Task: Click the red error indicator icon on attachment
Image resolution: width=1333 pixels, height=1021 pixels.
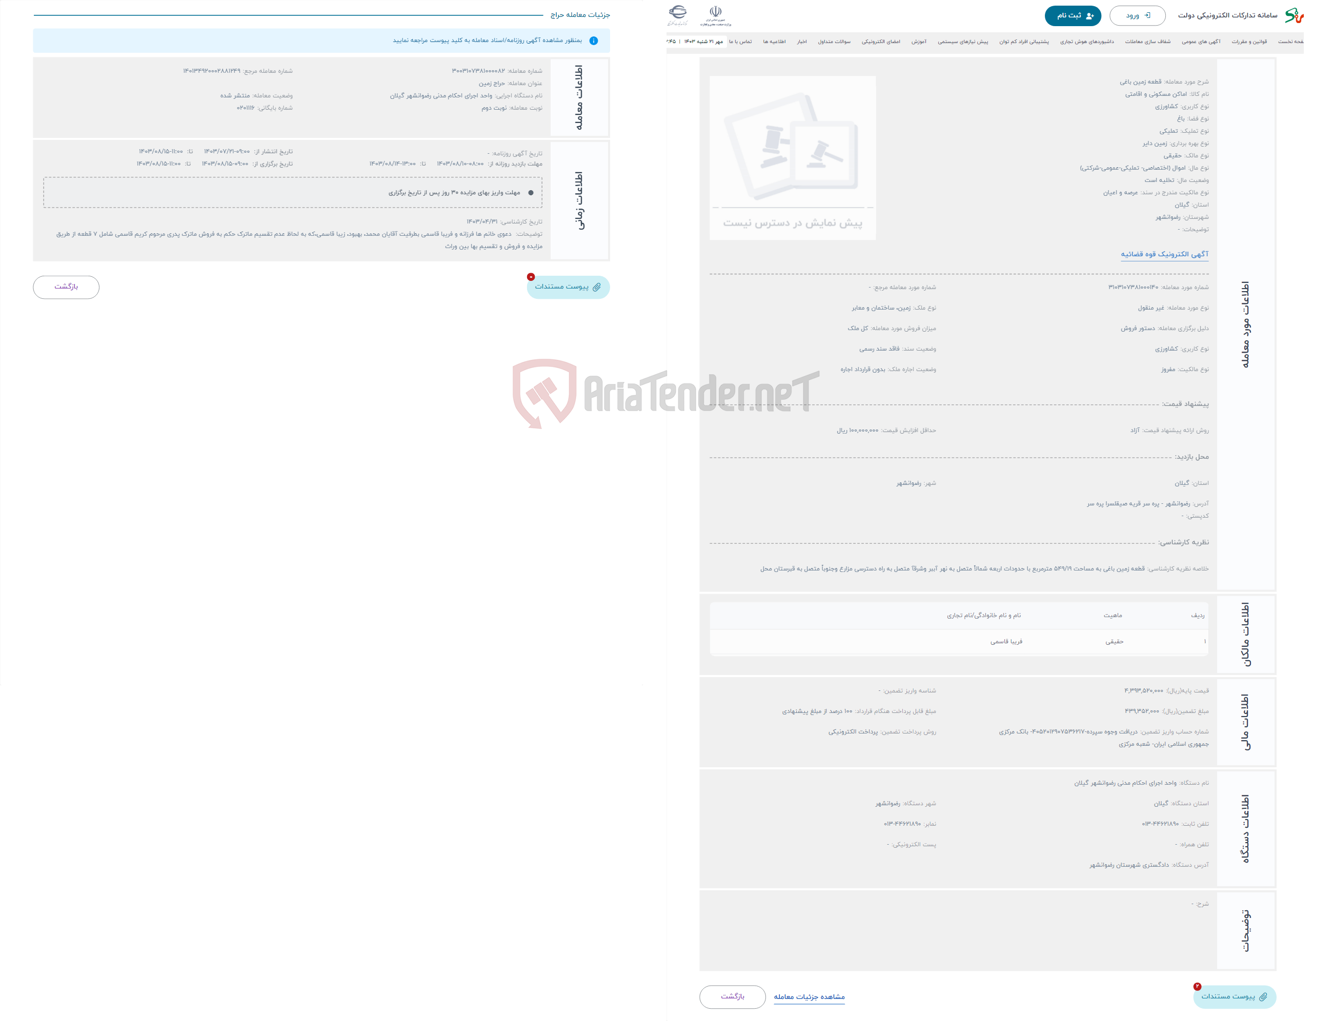Action: coord(530,277)
